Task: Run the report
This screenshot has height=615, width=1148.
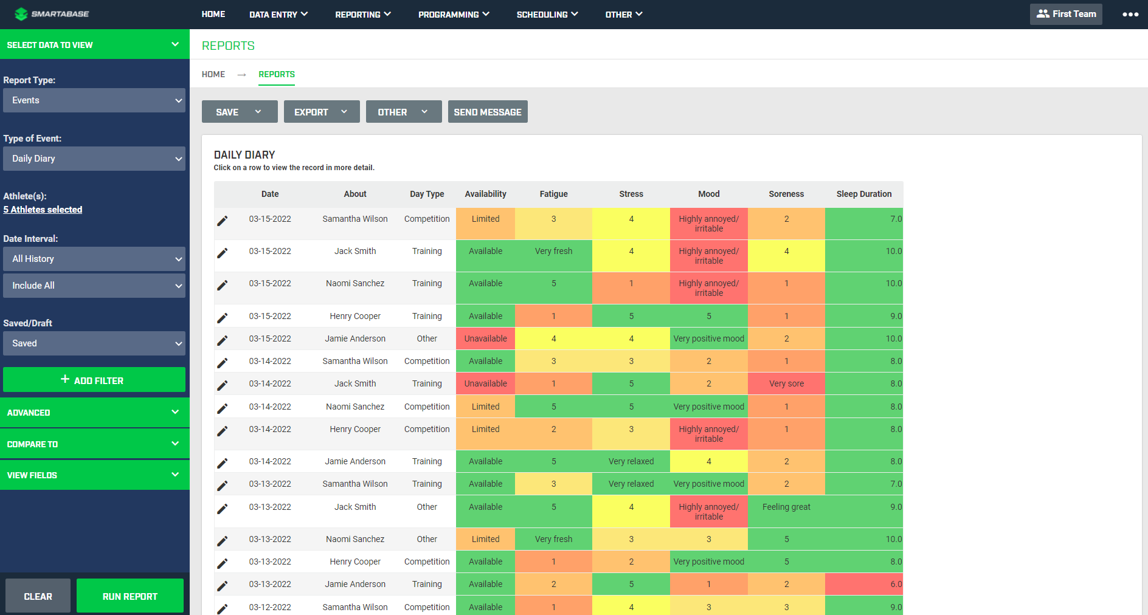Action: [x=130, y=596]
